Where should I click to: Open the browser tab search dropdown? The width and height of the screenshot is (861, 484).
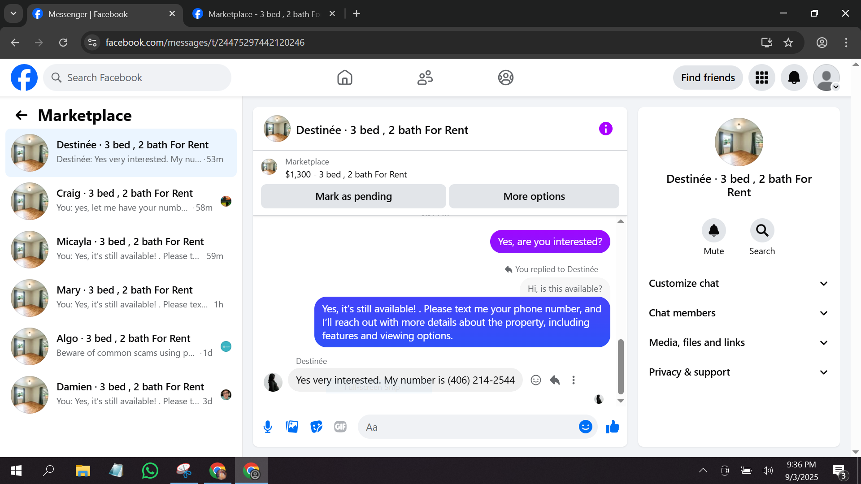13,13
